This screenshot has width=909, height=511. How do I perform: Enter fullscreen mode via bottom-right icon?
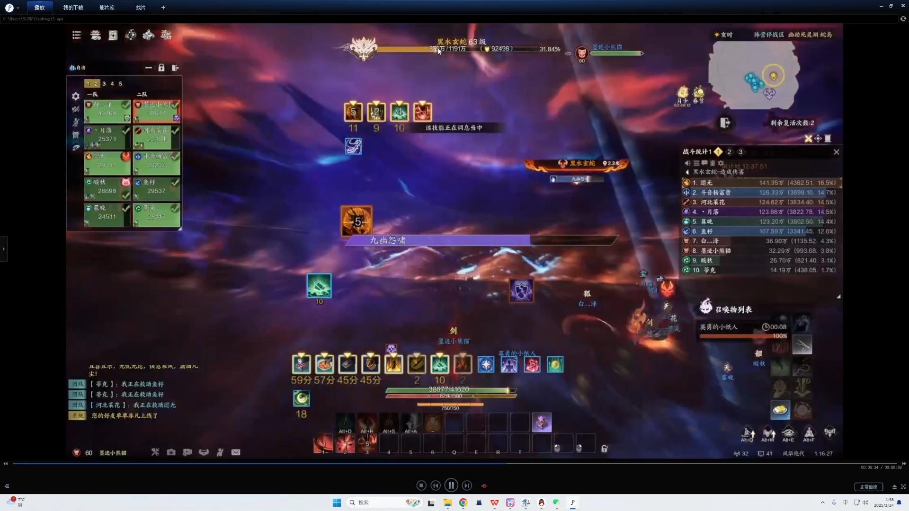[x=903, y=486]
